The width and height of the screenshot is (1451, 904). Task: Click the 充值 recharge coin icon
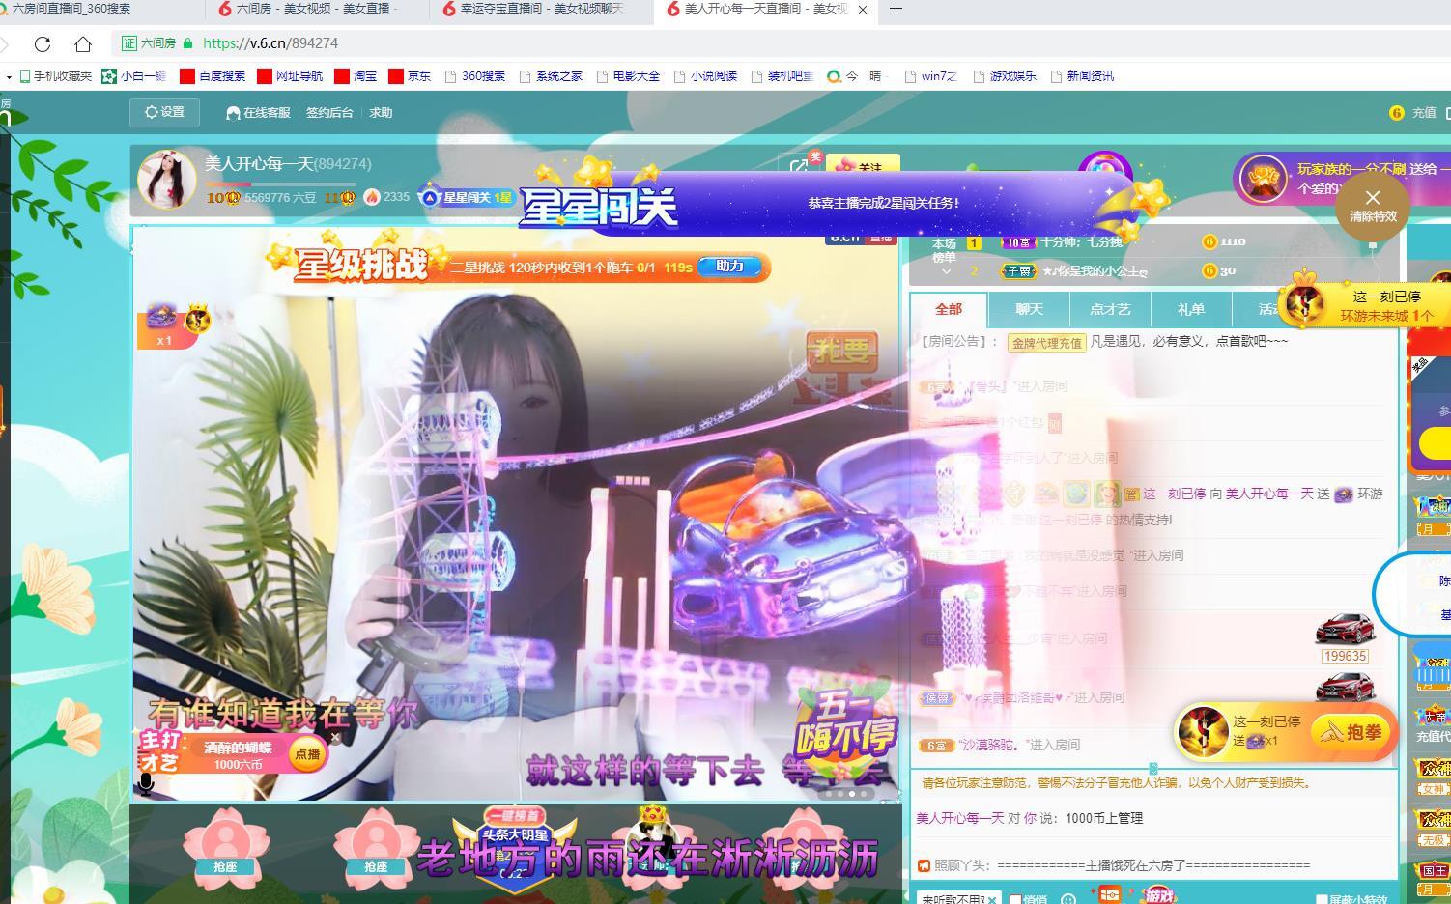(x=1396, y=112)
